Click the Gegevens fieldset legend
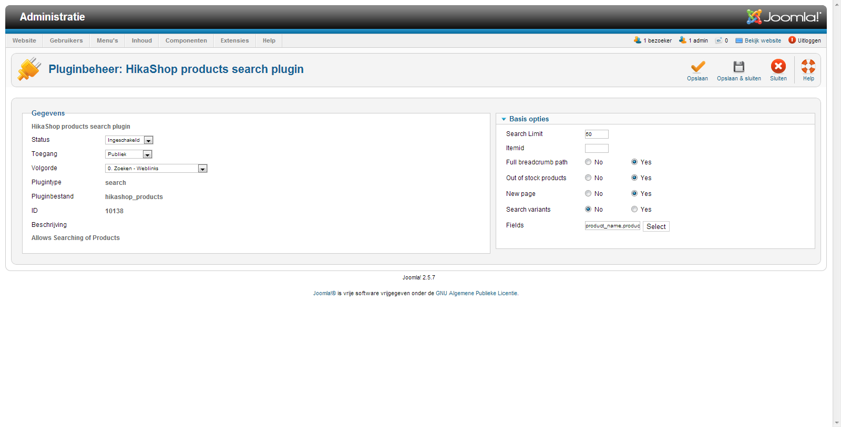Image resolution: width=841 pixels, height=427 pixels. point(48,113)
